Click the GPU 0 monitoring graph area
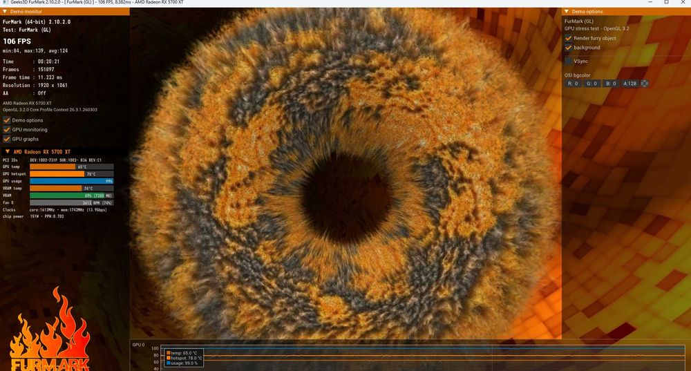Viewport: 691px width, 371px height. (422, 357)
